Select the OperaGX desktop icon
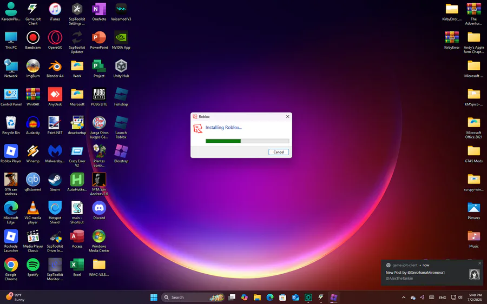The height and width of the screenshot is (304, 487). (55, 41)
